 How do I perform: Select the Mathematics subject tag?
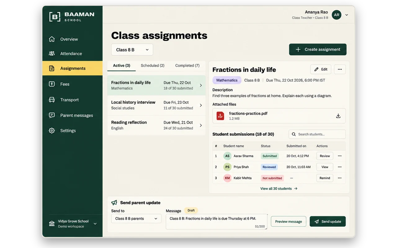tap(227, 80)
